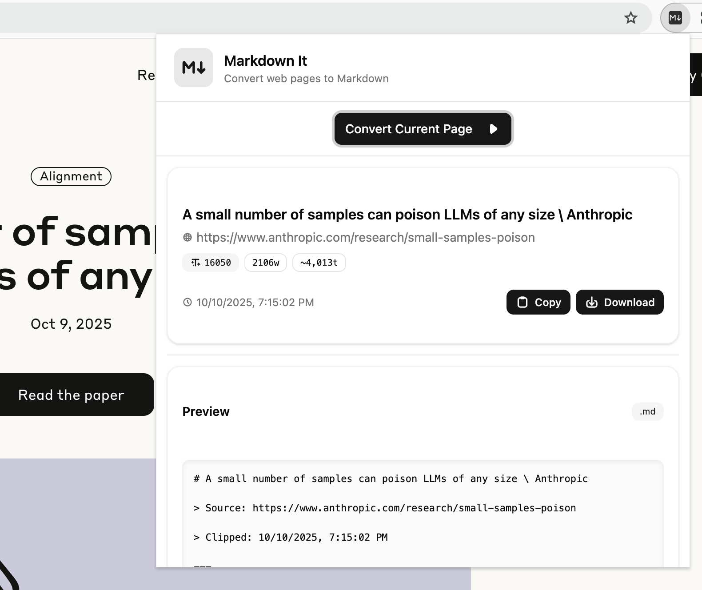Click the download tray icon on Download button

pyautogui.click(x=592, y=302)
